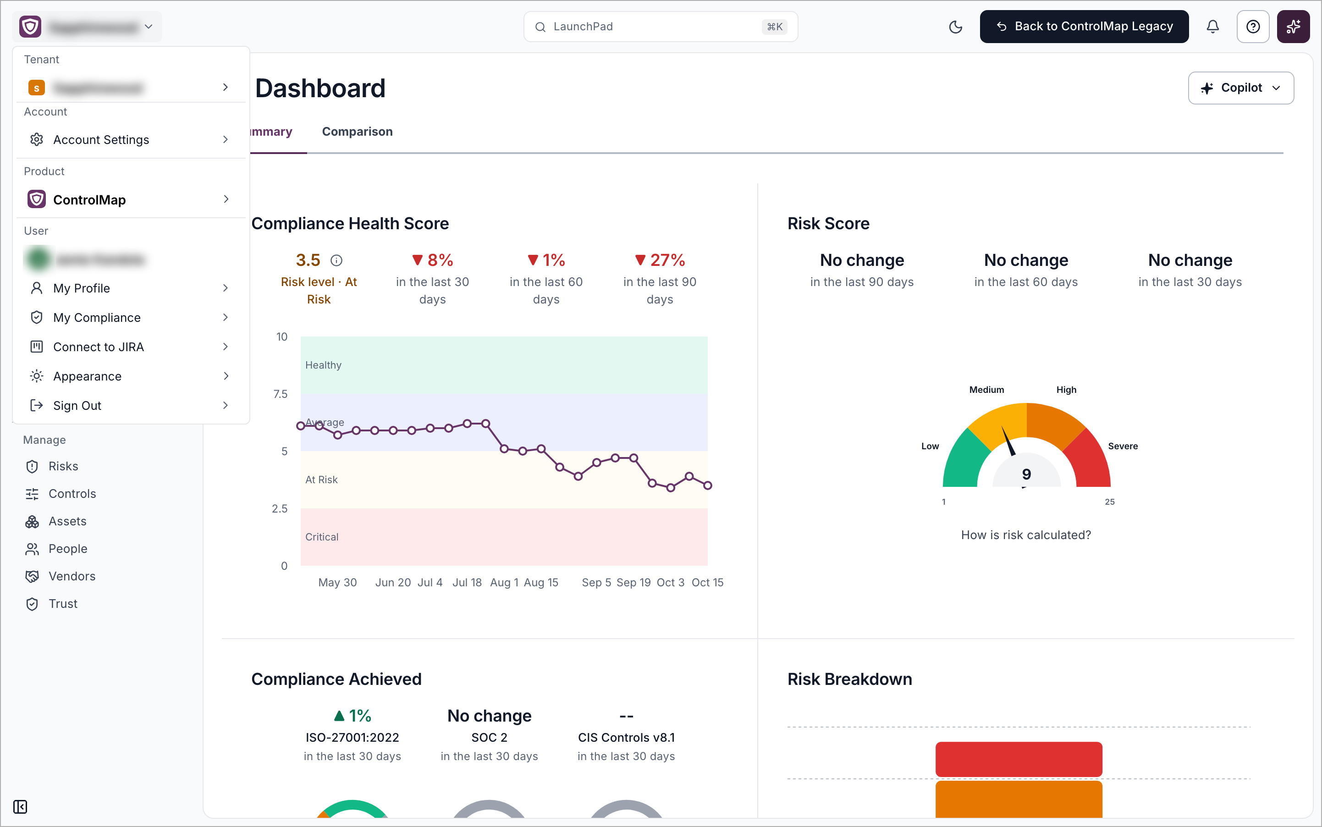This screenshot has width=1322, height=827.
Task: Open Trust via its shield-check icon
Action: click(32, 604)
